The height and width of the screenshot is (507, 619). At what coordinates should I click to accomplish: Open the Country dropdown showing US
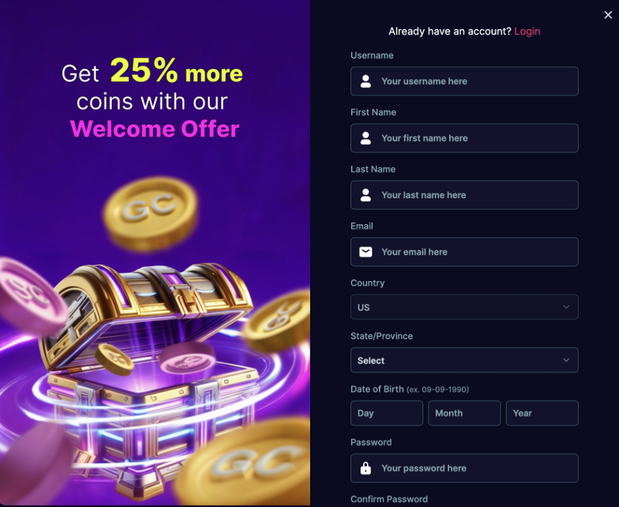pos(464,307)
